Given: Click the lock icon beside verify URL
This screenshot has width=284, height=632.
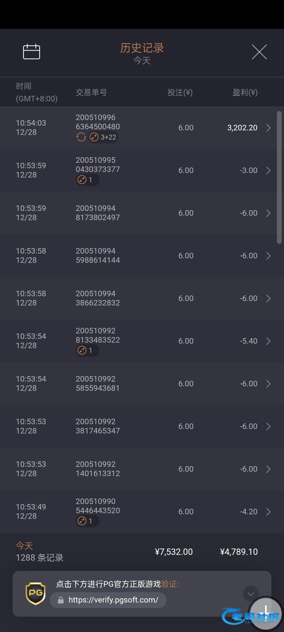Looking at the screenshot, I should (x=61, y=600).
